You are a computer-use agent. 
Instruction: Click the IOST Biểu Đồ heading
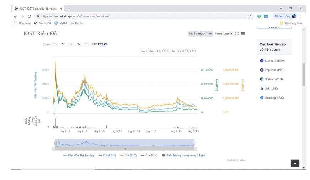pyautogui.click(x=40, y=34)
